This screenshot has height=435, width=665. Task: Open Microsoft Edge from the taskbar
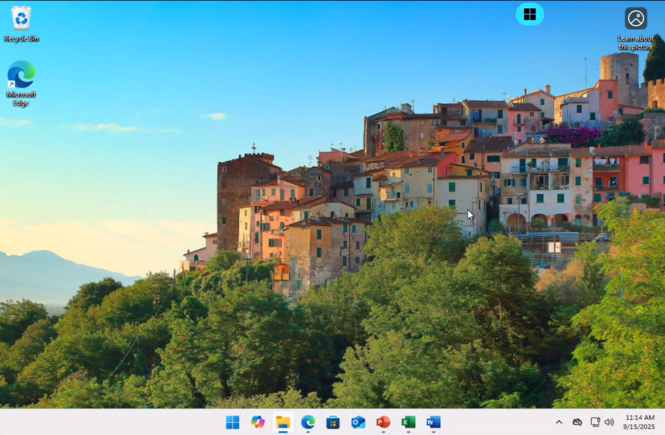(308, 422)
